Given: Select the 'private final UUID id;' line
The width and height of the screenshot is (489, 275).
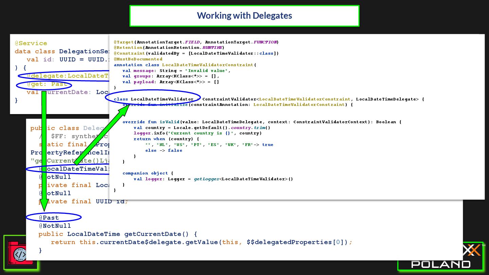Looking at the screenshot, I should 83,201.
